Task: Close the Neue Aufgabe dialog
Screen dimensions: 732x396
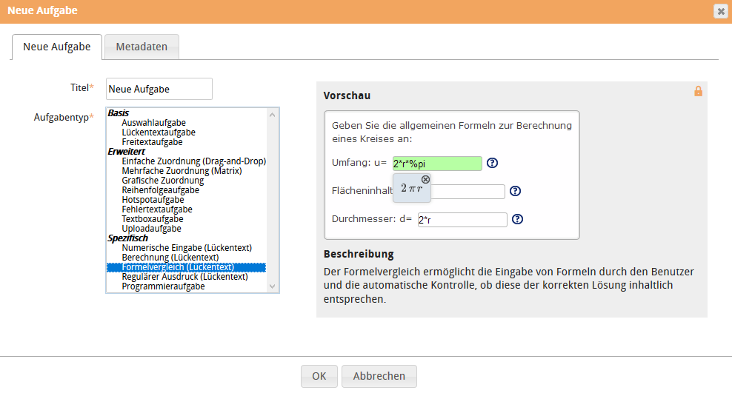Action: pos(720,11)
